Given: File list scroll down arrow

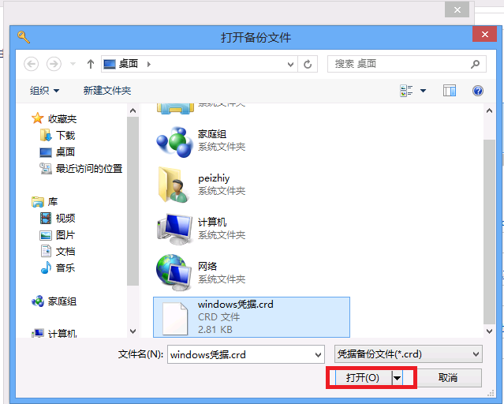Looking at the screenshot, I should tap(489, 331).
